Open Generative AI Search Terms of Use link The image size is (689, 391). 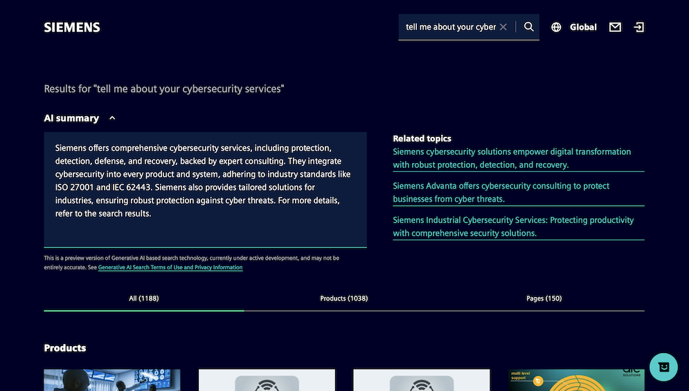pyautogui.click(x=170, y=267)
